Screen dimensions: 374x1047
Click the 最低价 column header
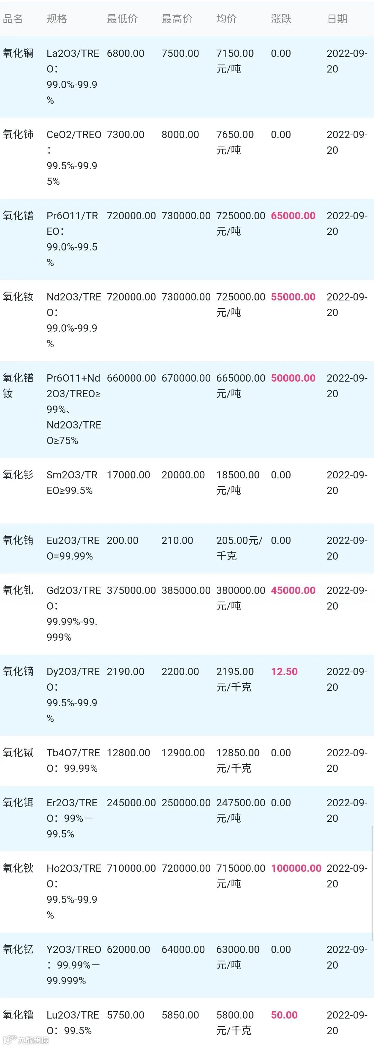[122, 19]
